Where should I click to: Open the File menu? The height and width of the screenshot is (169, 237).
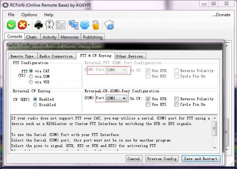click(11, 15)
